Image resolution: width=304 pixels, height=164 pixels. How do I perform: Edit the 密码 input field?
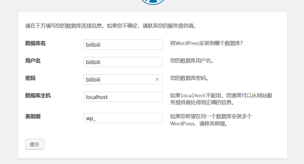tap(123, 80)
